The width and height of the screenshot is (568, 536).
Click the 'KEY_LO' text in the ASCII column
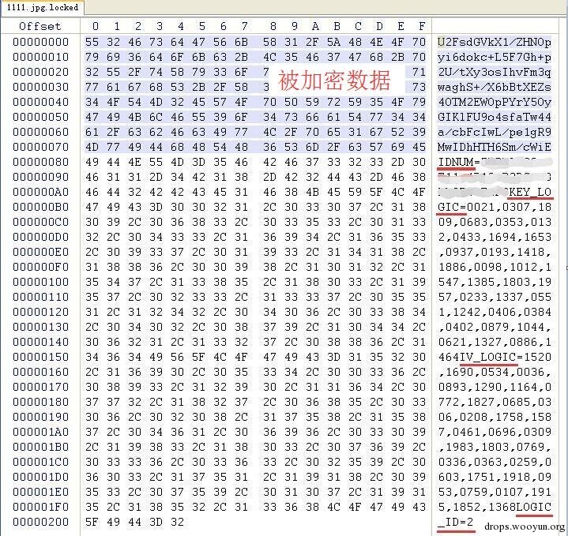click(x=530, y=192)
